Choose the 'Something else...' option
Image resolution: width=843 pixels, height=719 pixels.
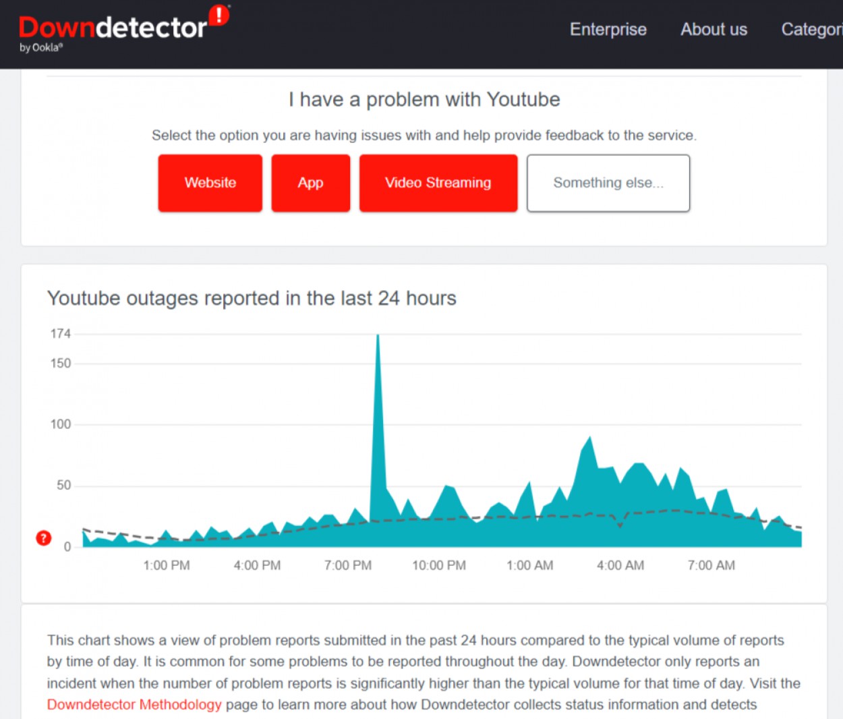pyautogui.click(x=608, y=183)
